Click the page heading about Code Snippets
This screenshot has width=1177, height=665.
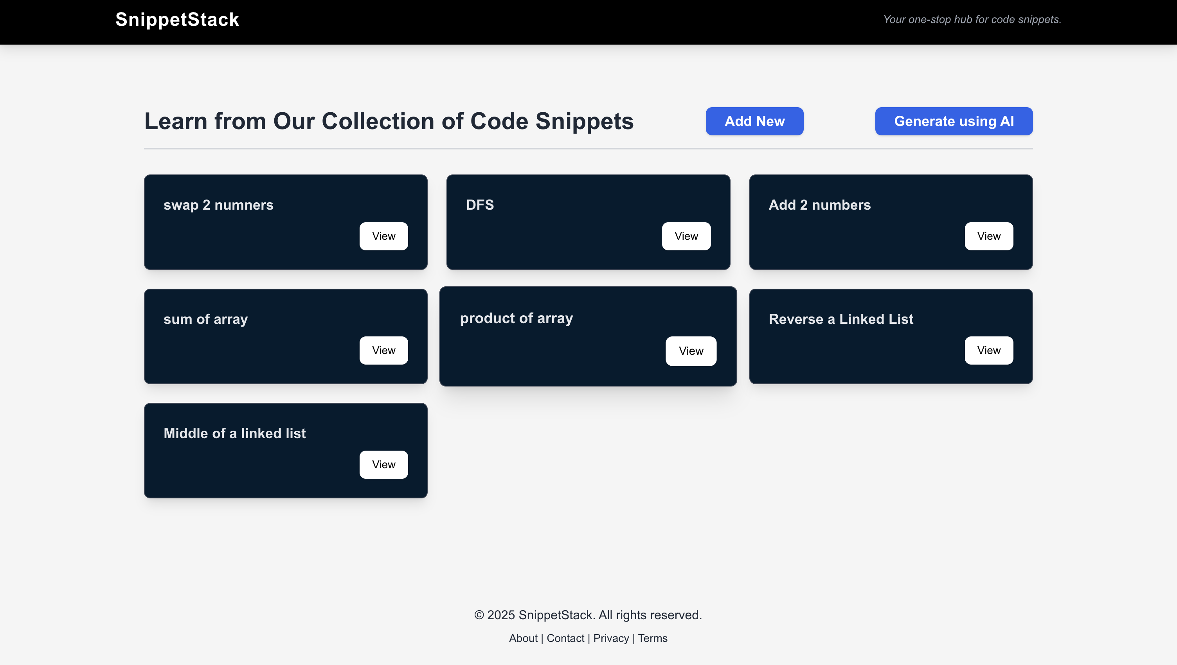(389, 121)
